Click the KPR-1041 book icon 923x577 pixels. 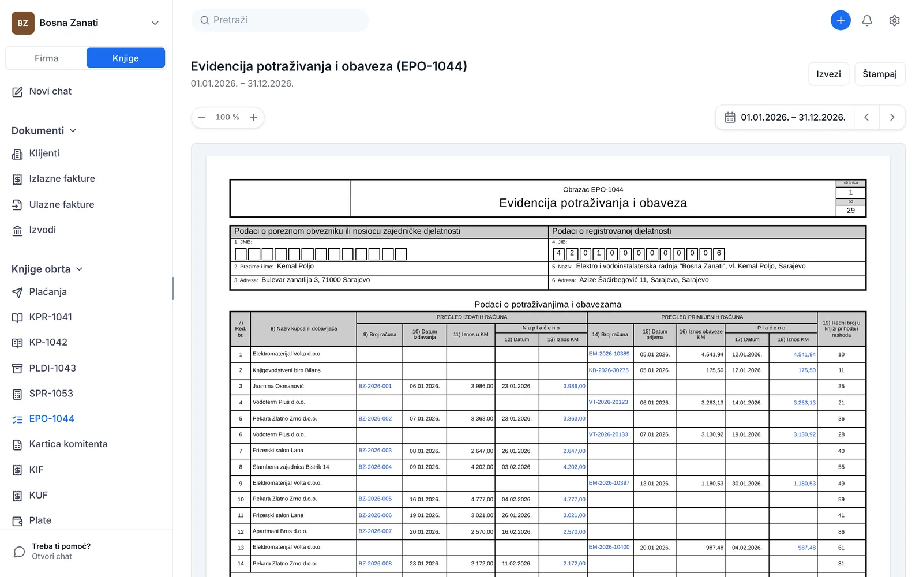point(17,317)
